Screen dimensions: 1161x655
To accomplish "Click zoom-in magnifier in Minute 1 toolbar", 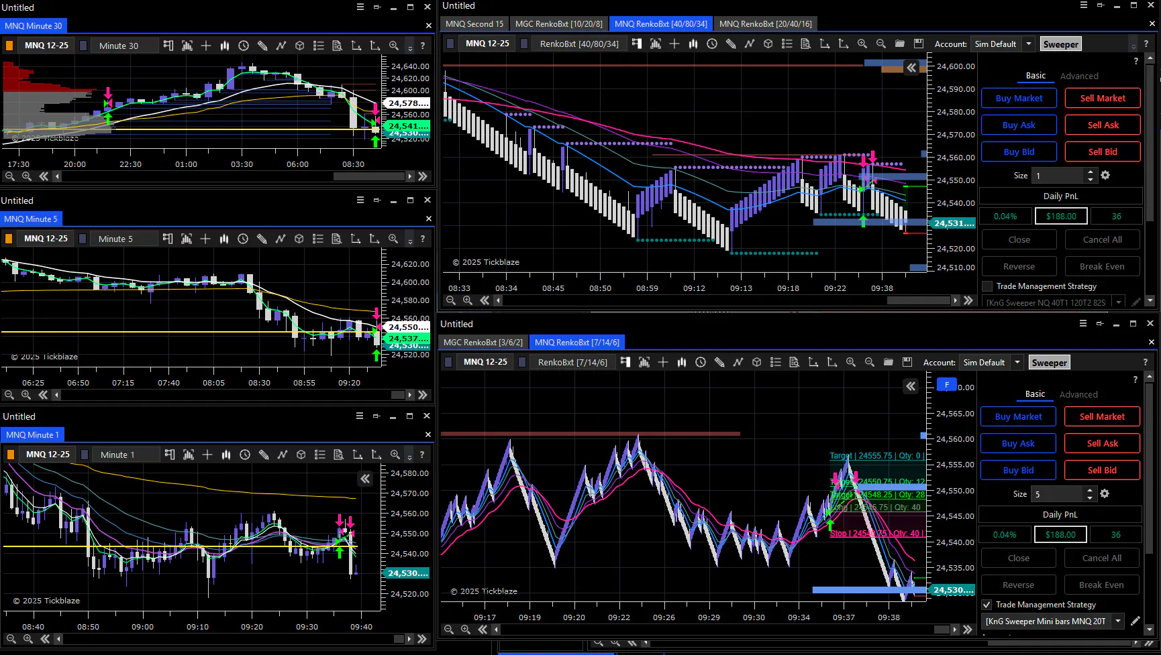I will coord(395,455).
